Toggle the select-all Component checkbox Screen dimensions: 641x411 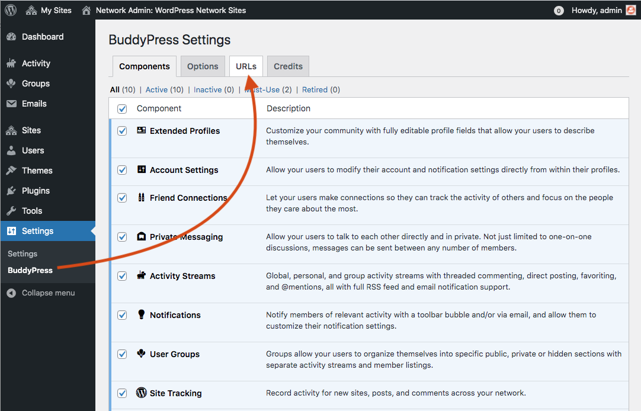(122, 109)
